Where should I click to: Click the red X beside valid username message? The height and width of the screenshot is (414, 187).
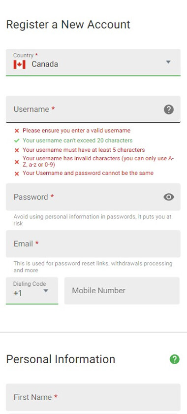17,131
